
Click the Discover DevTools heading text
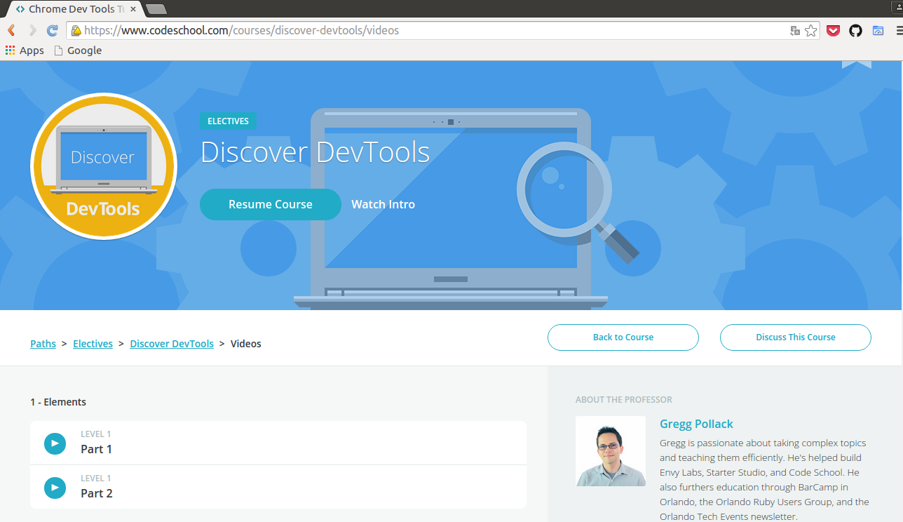click(x=315, y=152)
